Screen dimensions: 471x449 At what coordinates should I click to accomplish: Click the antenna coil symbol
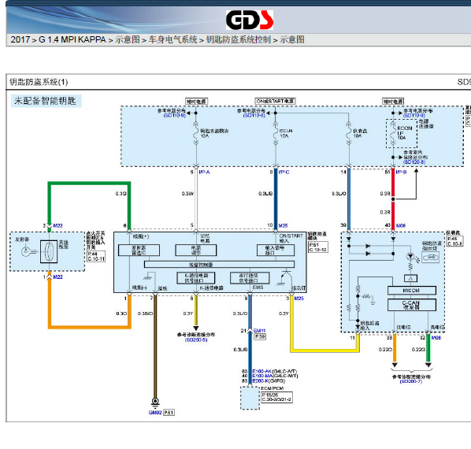(49, 252)
